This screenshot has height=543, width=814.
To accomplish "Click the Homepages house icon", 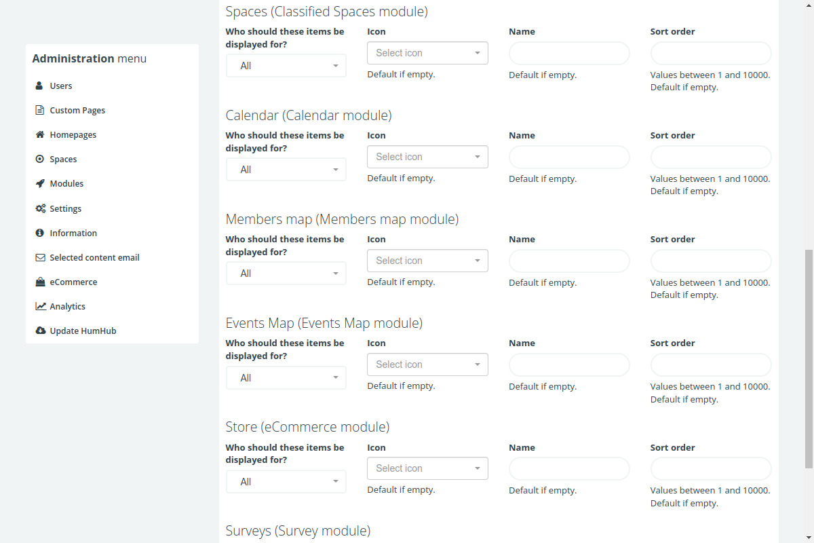I will pos(40,135).
